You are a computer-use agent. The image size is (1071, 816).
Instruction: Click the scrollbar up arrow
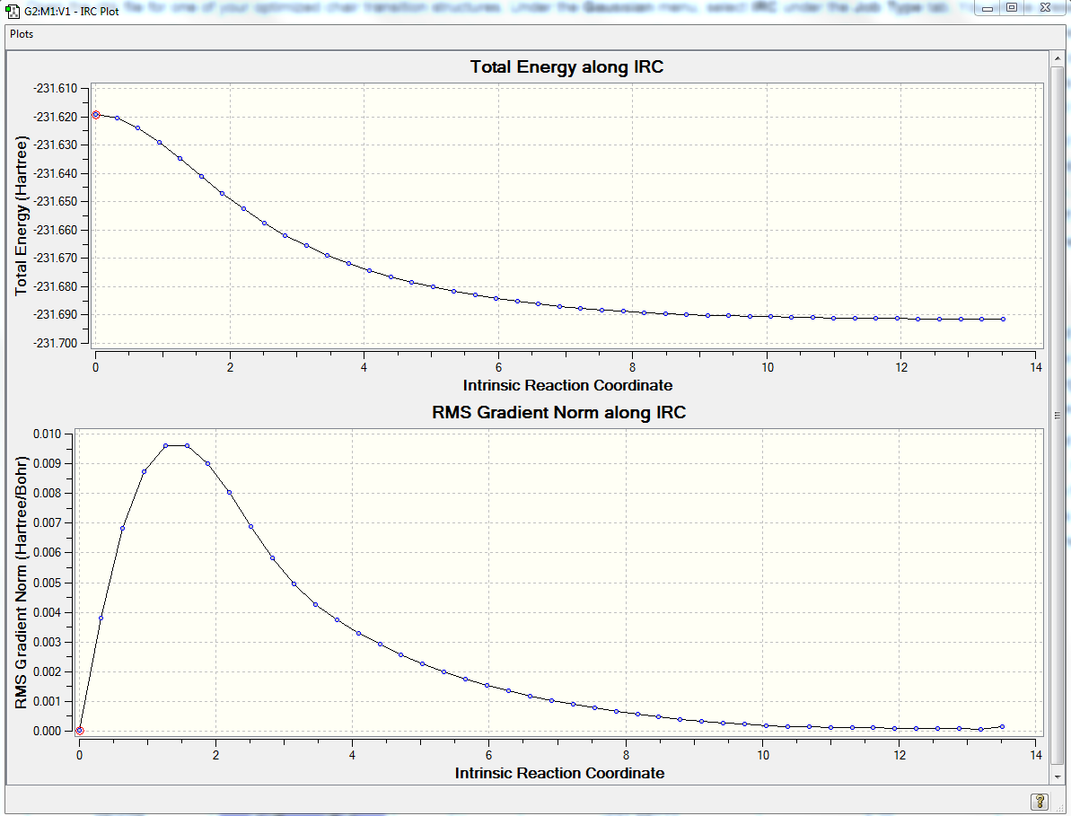click(x=1057, y=59)
